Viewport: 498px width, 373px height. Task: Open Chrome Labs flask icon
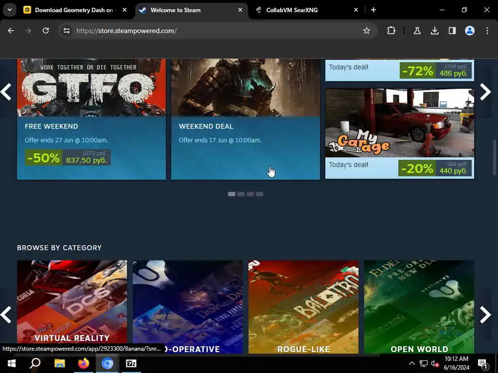(417, 31)
